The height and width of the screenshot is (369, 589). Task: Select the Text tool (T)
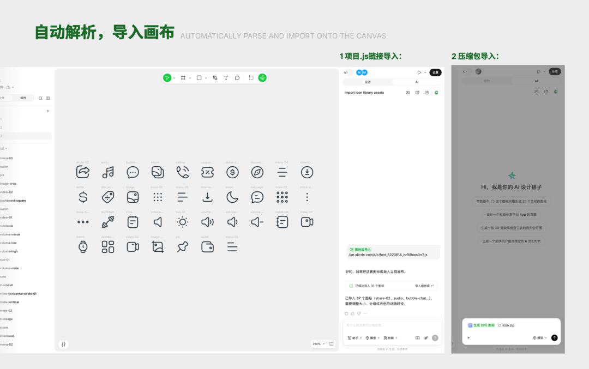point(226,78)
